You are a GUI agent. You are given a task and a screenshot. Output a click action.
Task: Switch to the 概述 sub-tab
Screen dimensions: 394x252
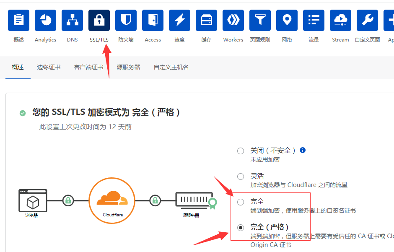pyautogui.click(x=18, y=68)
